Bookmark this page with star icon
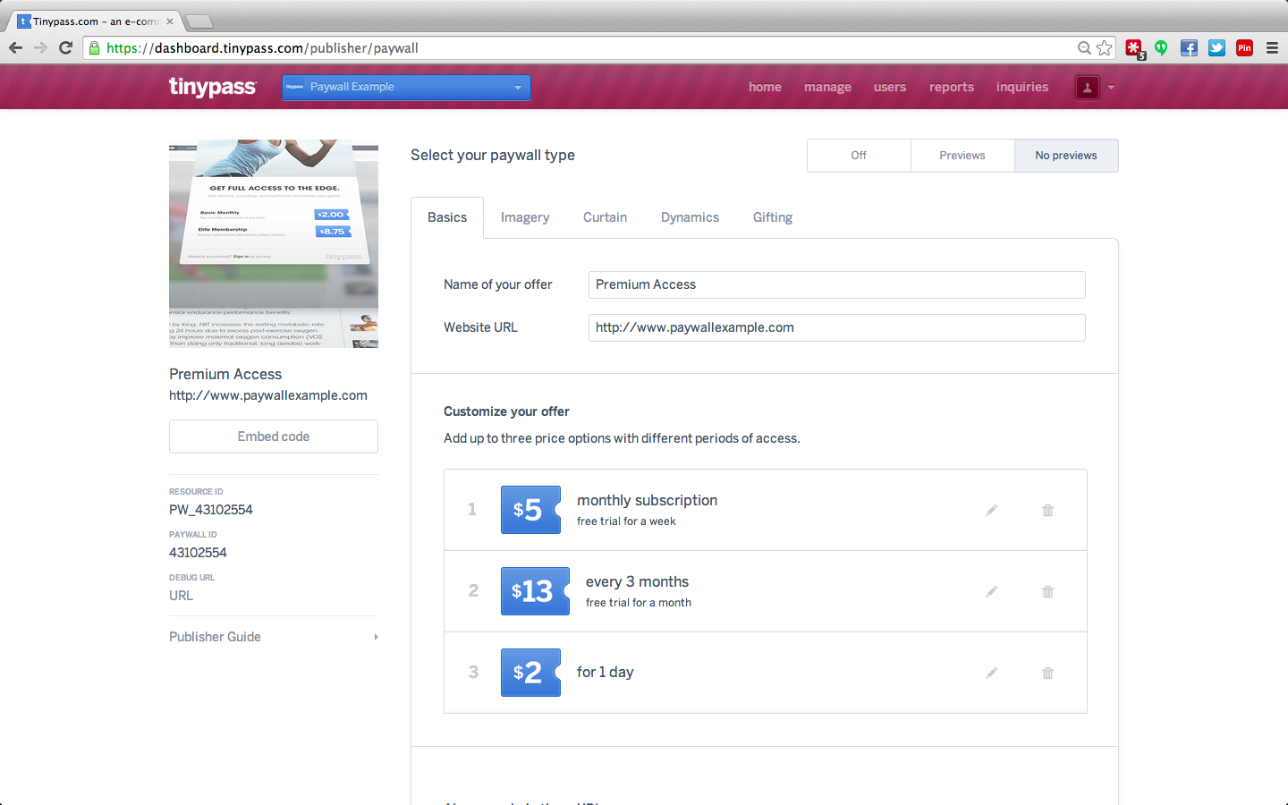This screenshot has height=805, width=1288. [1105, 48]
